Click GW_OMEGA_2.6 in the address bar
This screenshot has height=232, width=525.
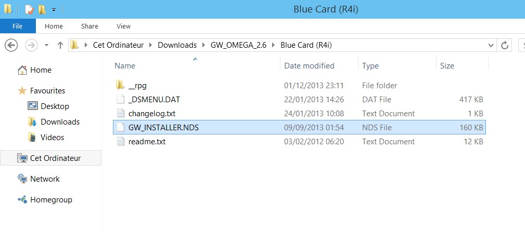[238, 45]
